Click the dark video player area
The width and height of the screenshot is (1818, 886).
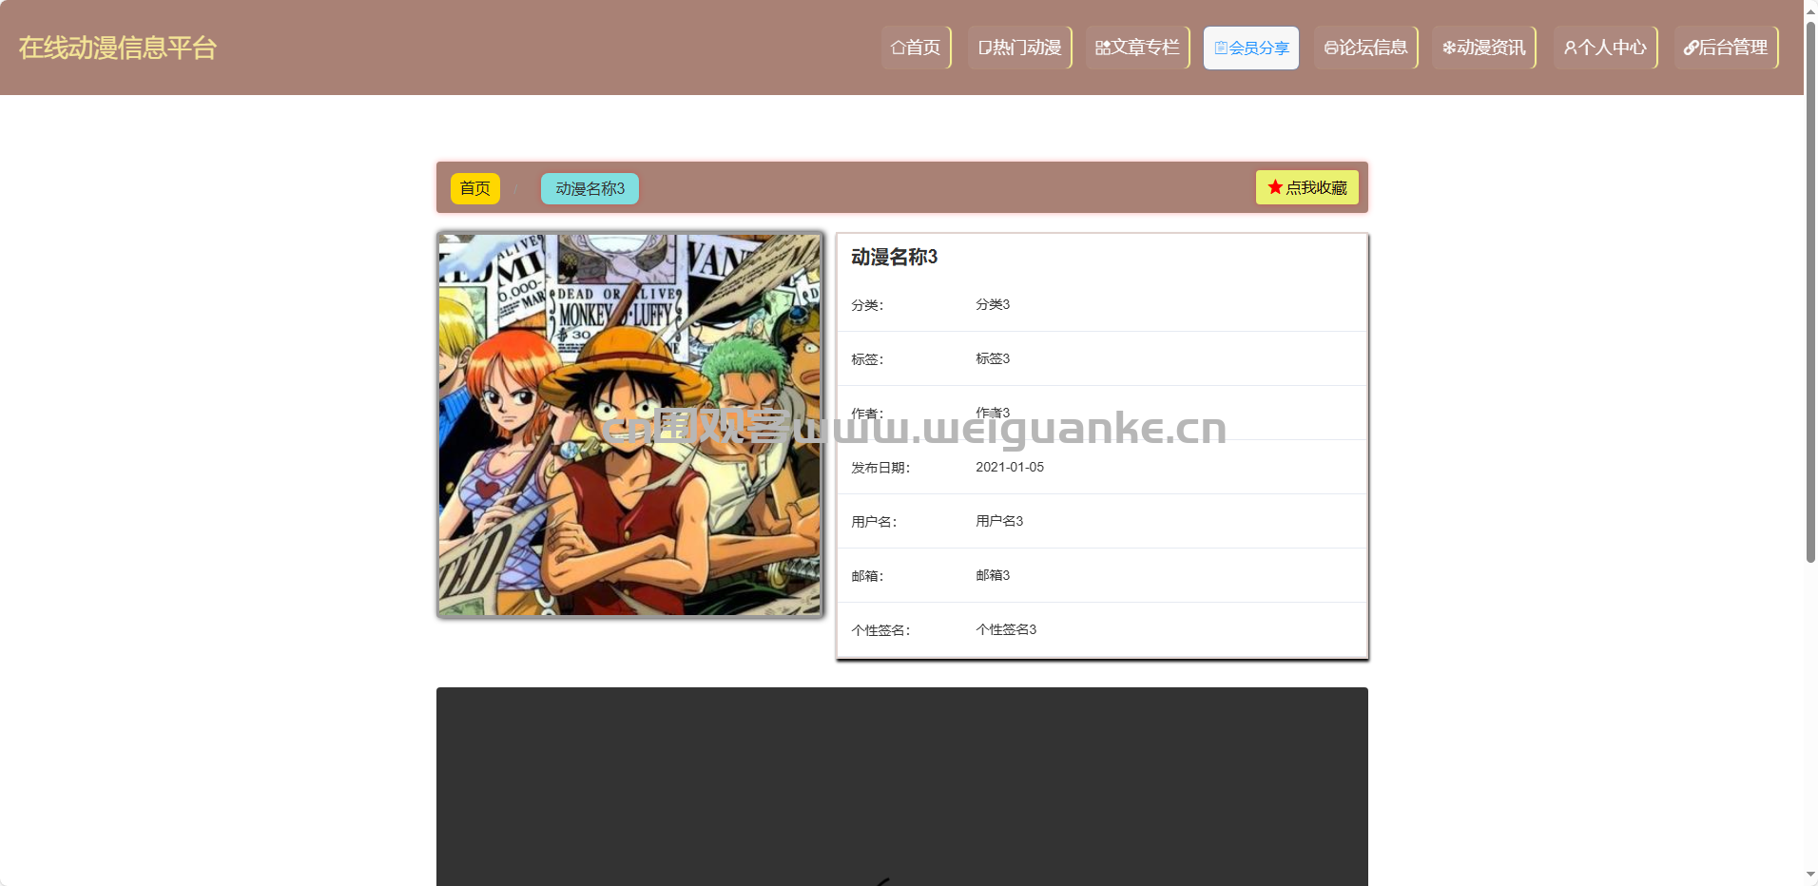click(x=901, y=786)
